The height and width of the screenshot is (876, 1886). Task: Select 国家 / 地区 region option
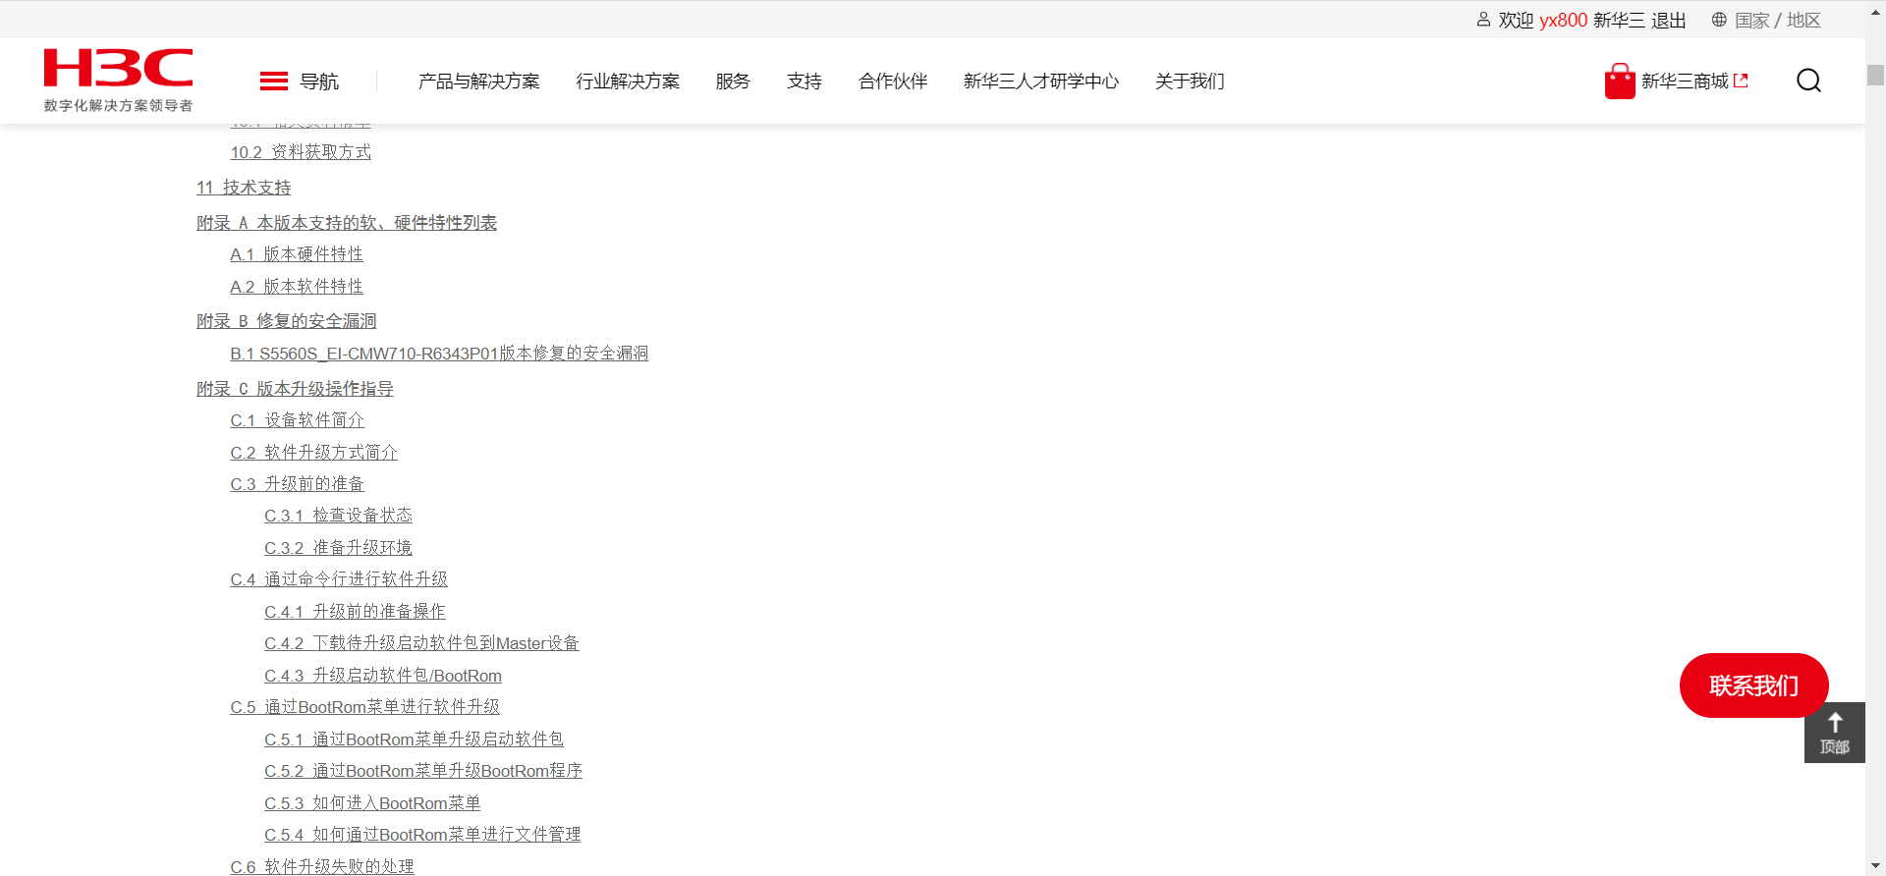(1778, 21)
